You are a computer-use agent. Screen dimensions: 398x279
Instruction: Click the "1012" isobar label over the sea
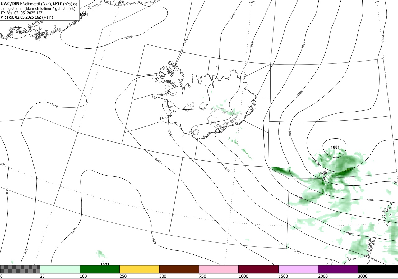[351, 234]
